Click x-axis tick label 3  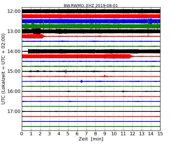[x=50, y=134]
